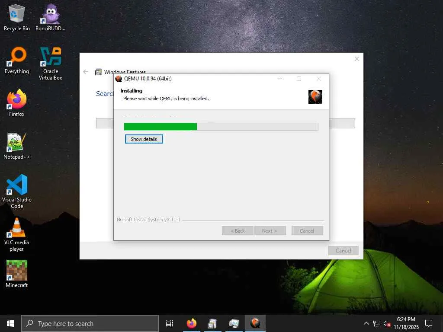
Task: Open the Windows Start menu
Action: (10, 323)
